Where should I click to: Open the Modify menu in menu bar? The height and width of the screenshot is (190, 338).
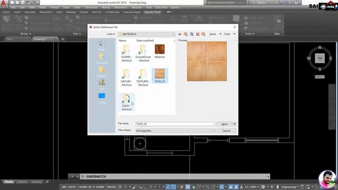click(106, 7)
